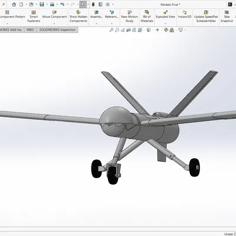Expand the Save dropdown arrow
Screen dimensions: 236x236
pos(47,4)
